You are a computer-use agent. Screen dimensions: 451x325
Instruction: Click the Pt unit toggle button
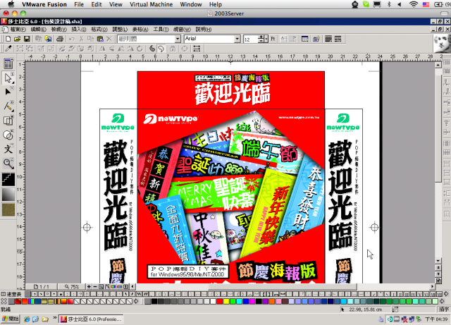click(x=273, y=39)
